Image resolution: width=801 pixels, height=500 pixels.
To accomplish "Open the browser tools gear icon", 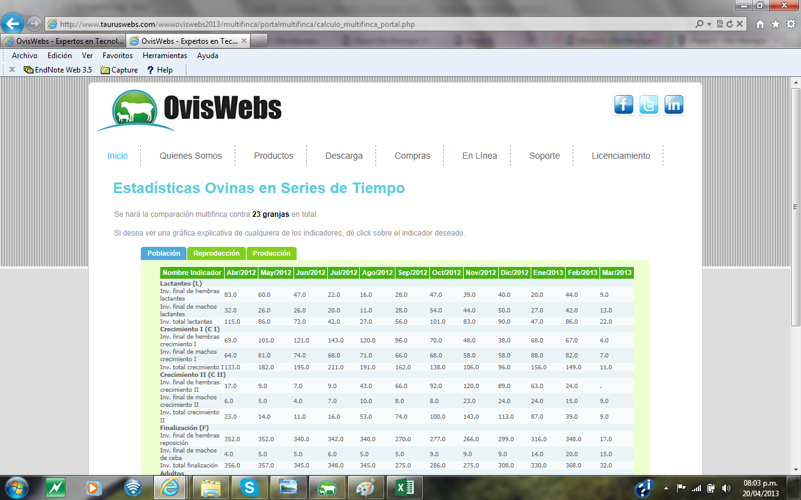I will (x=790, y=24).
